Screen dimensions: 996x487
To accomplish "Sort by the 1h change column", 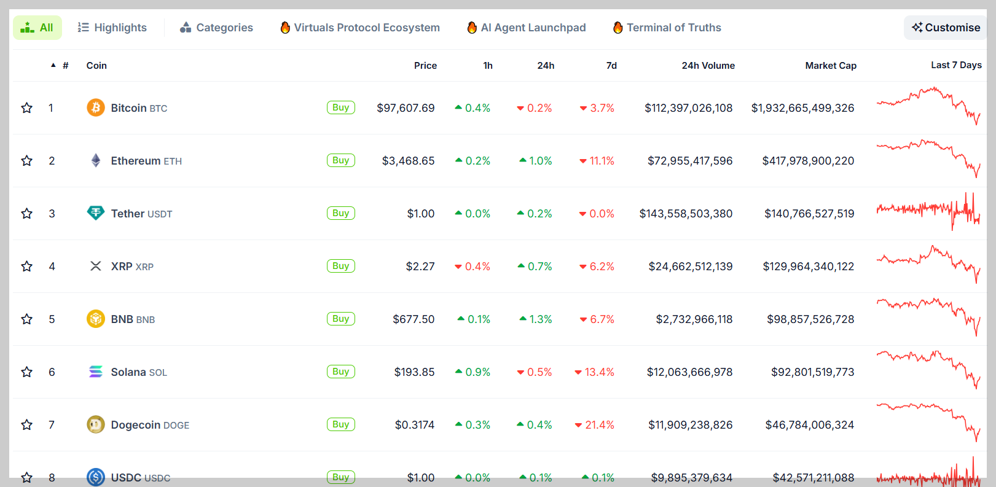I will [x=488, y=66].
